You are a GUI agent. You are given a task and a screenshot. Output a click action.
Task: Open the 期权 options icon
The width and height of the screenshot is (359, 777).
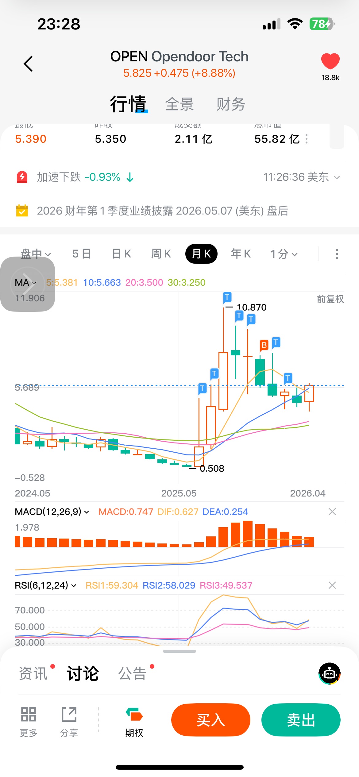(134, 715)
